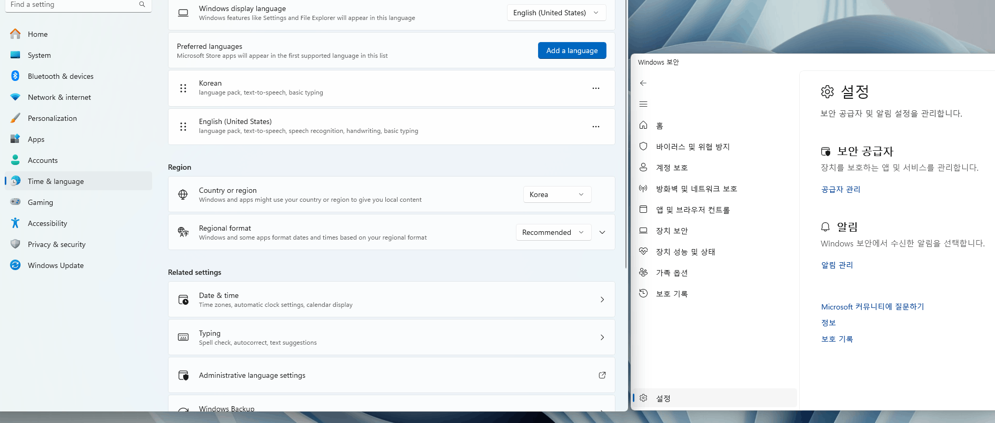The image size is (995, 423).
Task: Click the Typing keyboard icon
Action: 183,337
